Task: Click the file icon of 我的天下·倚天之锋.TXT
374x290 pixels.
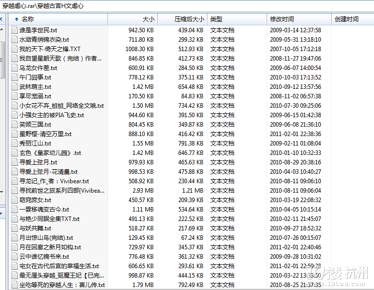Action: point(14,49)
